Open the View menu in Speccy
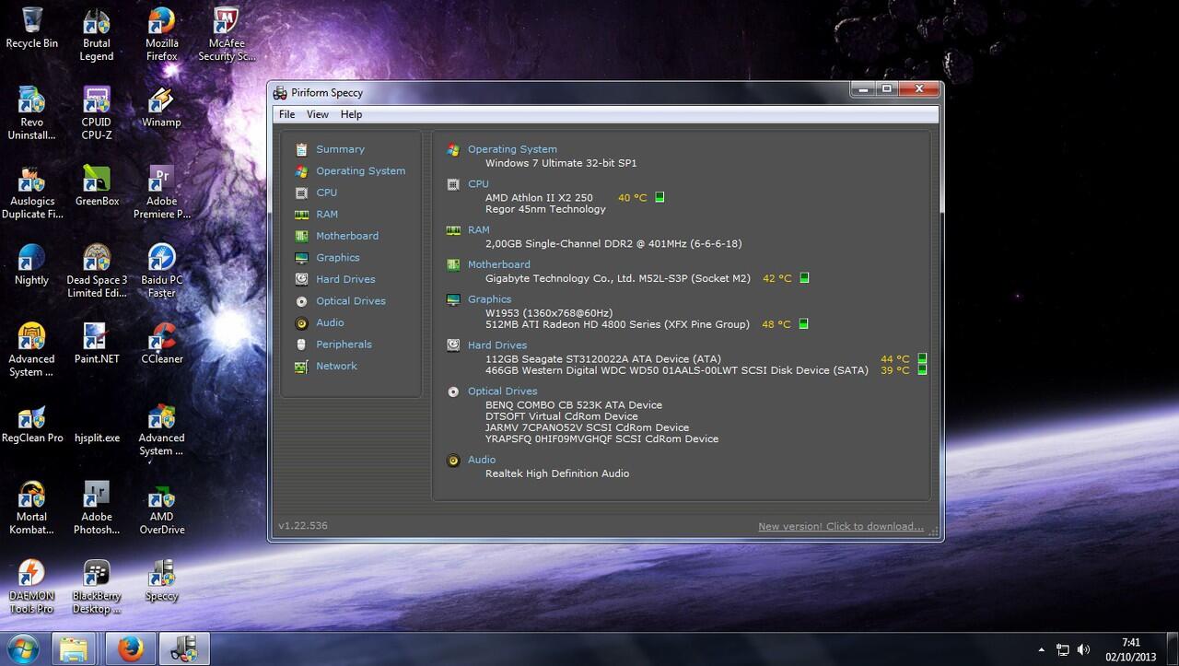 click(x=318, y=114)
